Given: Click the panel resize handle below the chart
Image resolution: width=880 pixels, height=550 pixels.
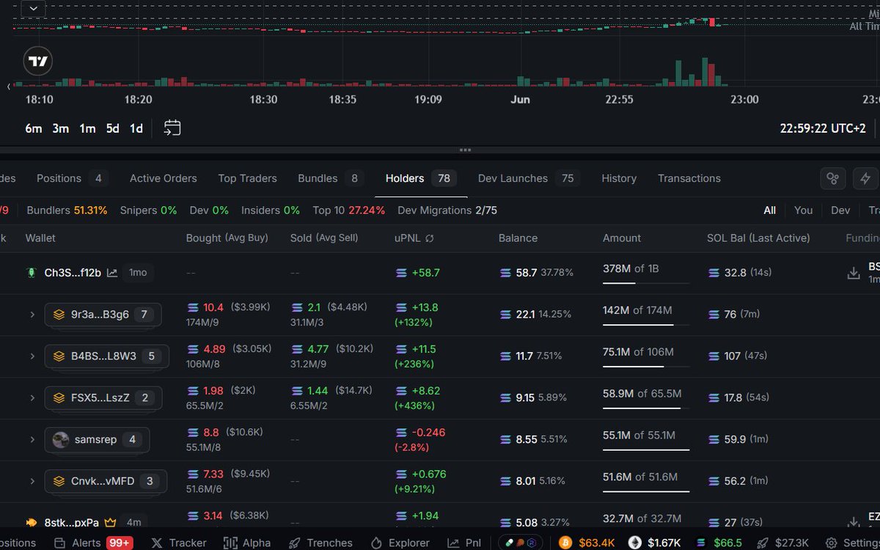Looking at the screenshot, I should point(465,150).
